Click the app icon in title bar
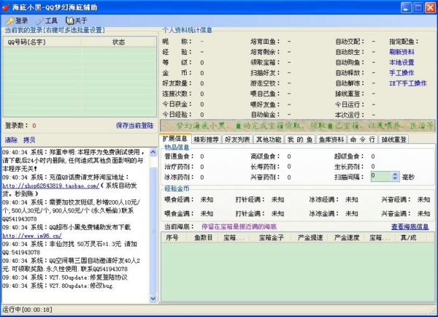Viewport: 438px width, 317px height. pyautogui.click(x=6, y=7)
